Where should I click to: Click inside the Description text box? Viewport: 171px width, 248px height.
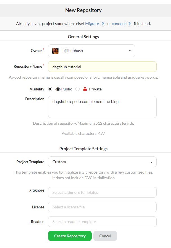tap(102, 107)
